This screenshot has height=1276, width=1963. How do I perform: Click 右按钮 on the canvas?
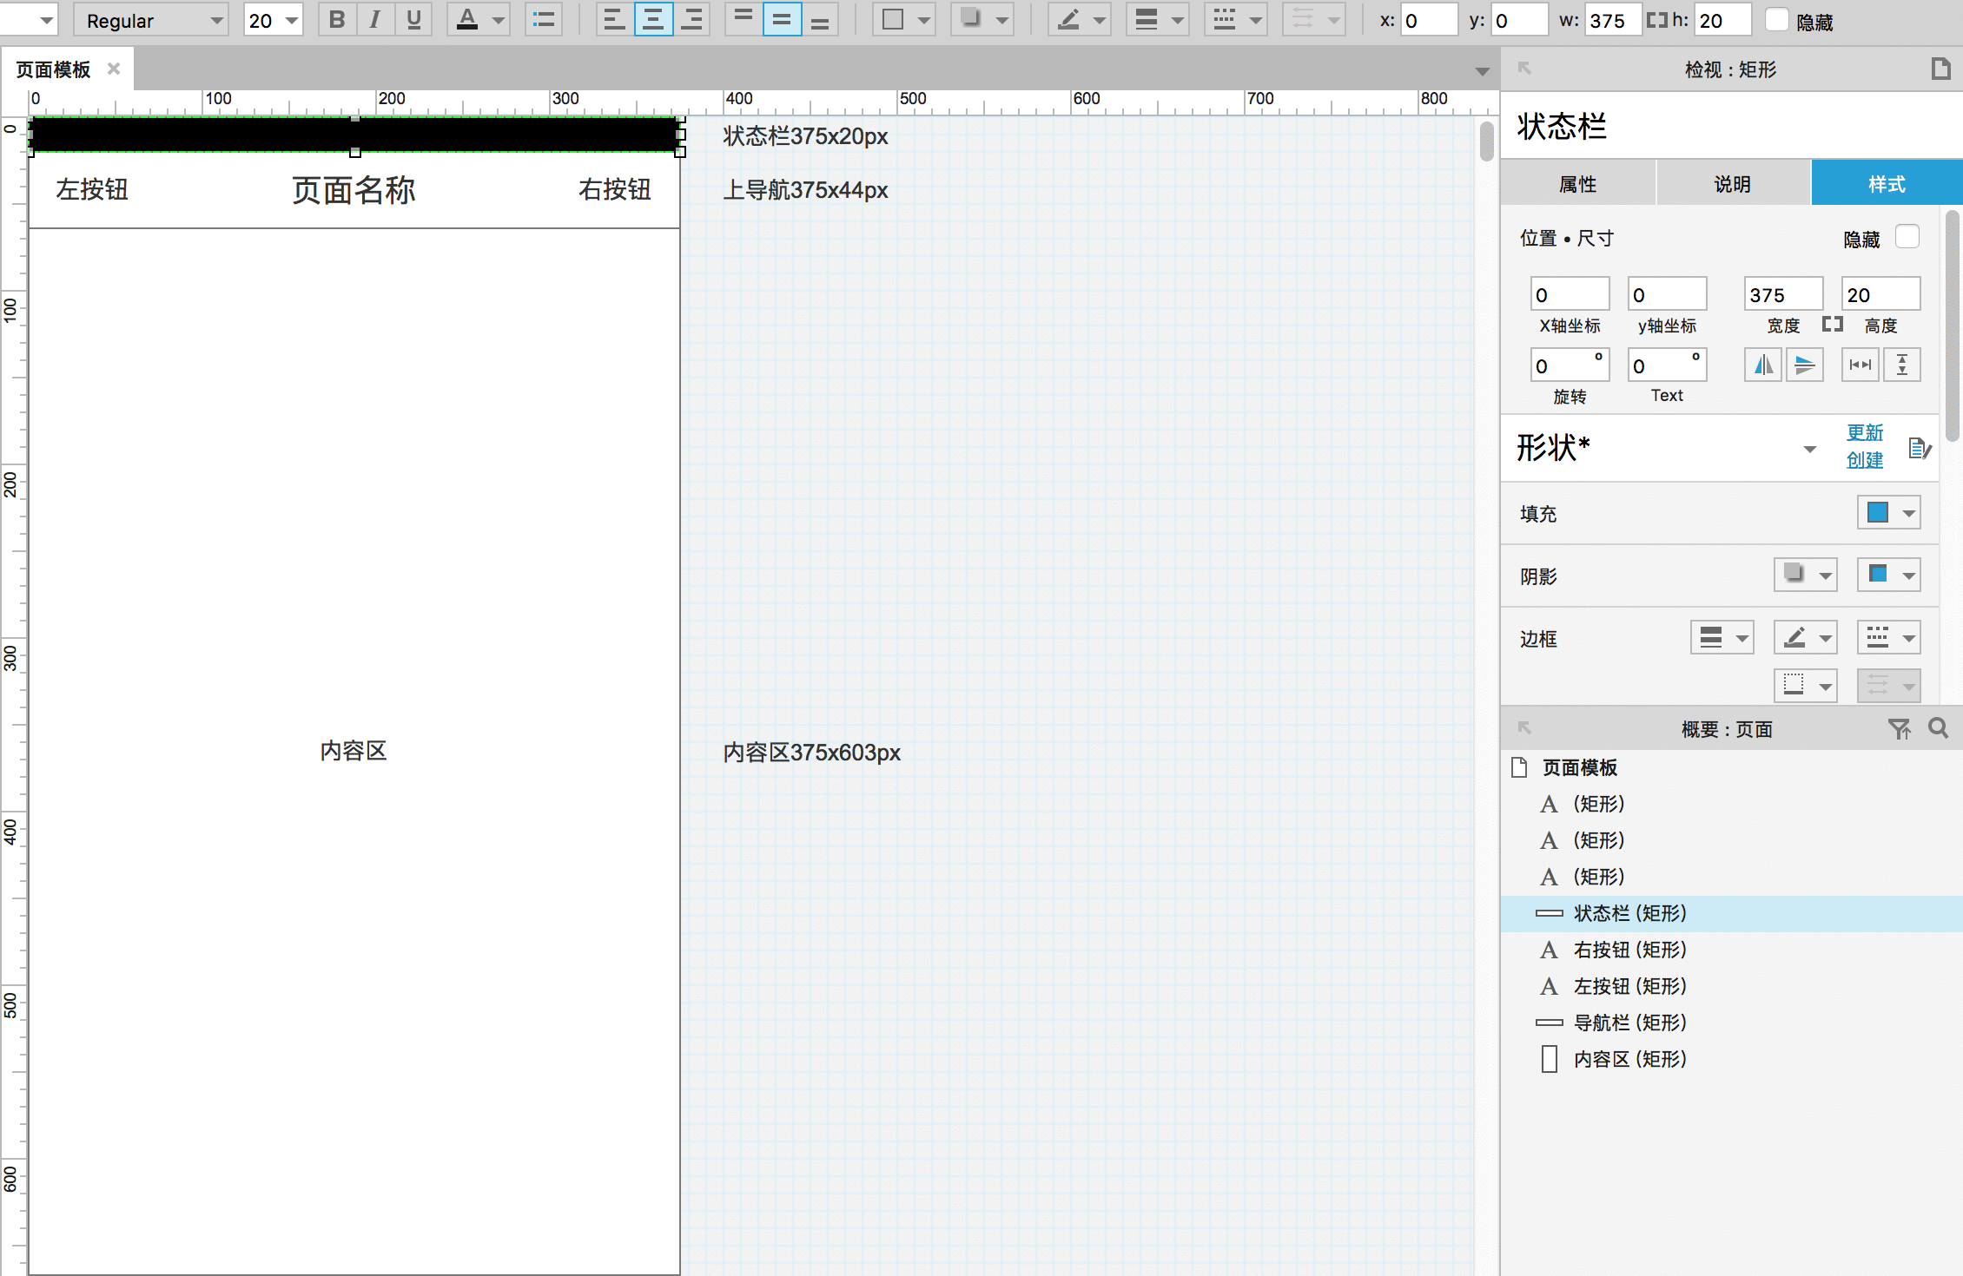(615, 189)
